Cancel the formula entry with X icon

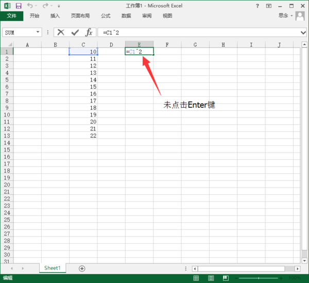click(61, 32)
